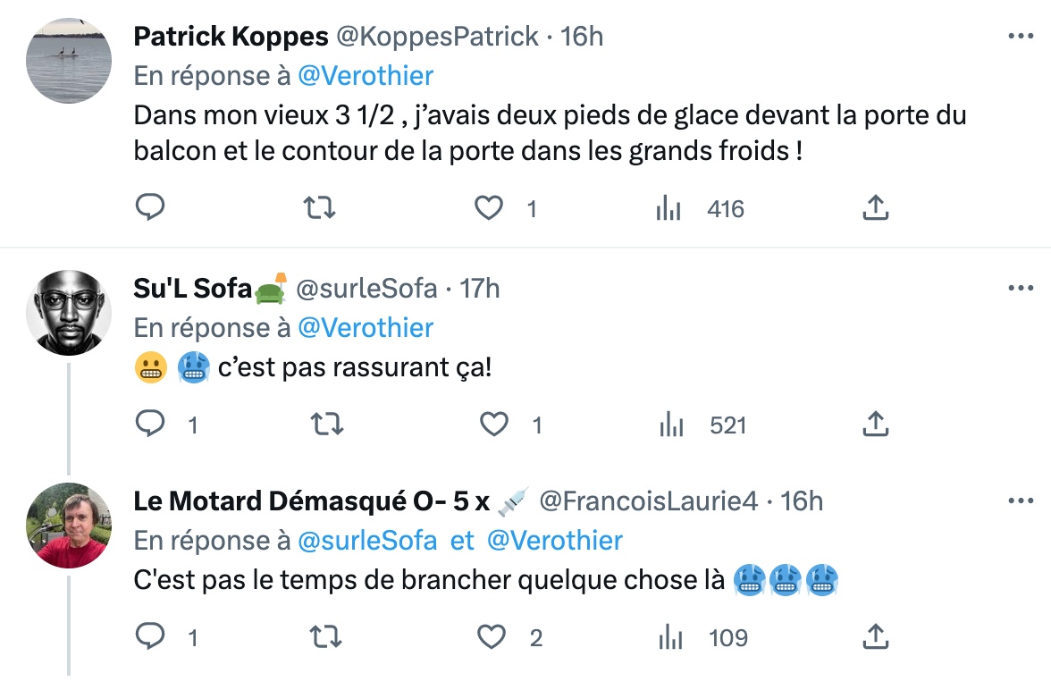Screen dimensions: 1051x690
Task: Like Le Motard Démasqué's tweet
Action: pos(492,637)
